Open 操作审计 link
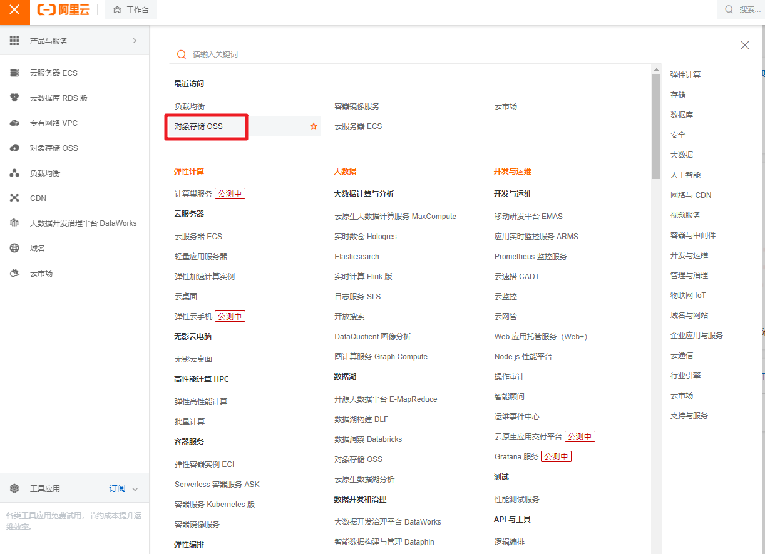The image size is (765, 554). click(x=510, y=377)
